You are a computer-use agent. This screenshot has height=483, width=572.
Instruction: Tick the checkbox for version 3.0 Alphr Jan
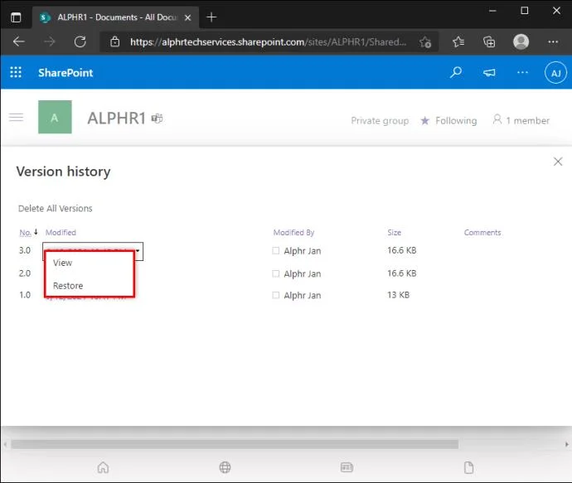pos(276,250)
